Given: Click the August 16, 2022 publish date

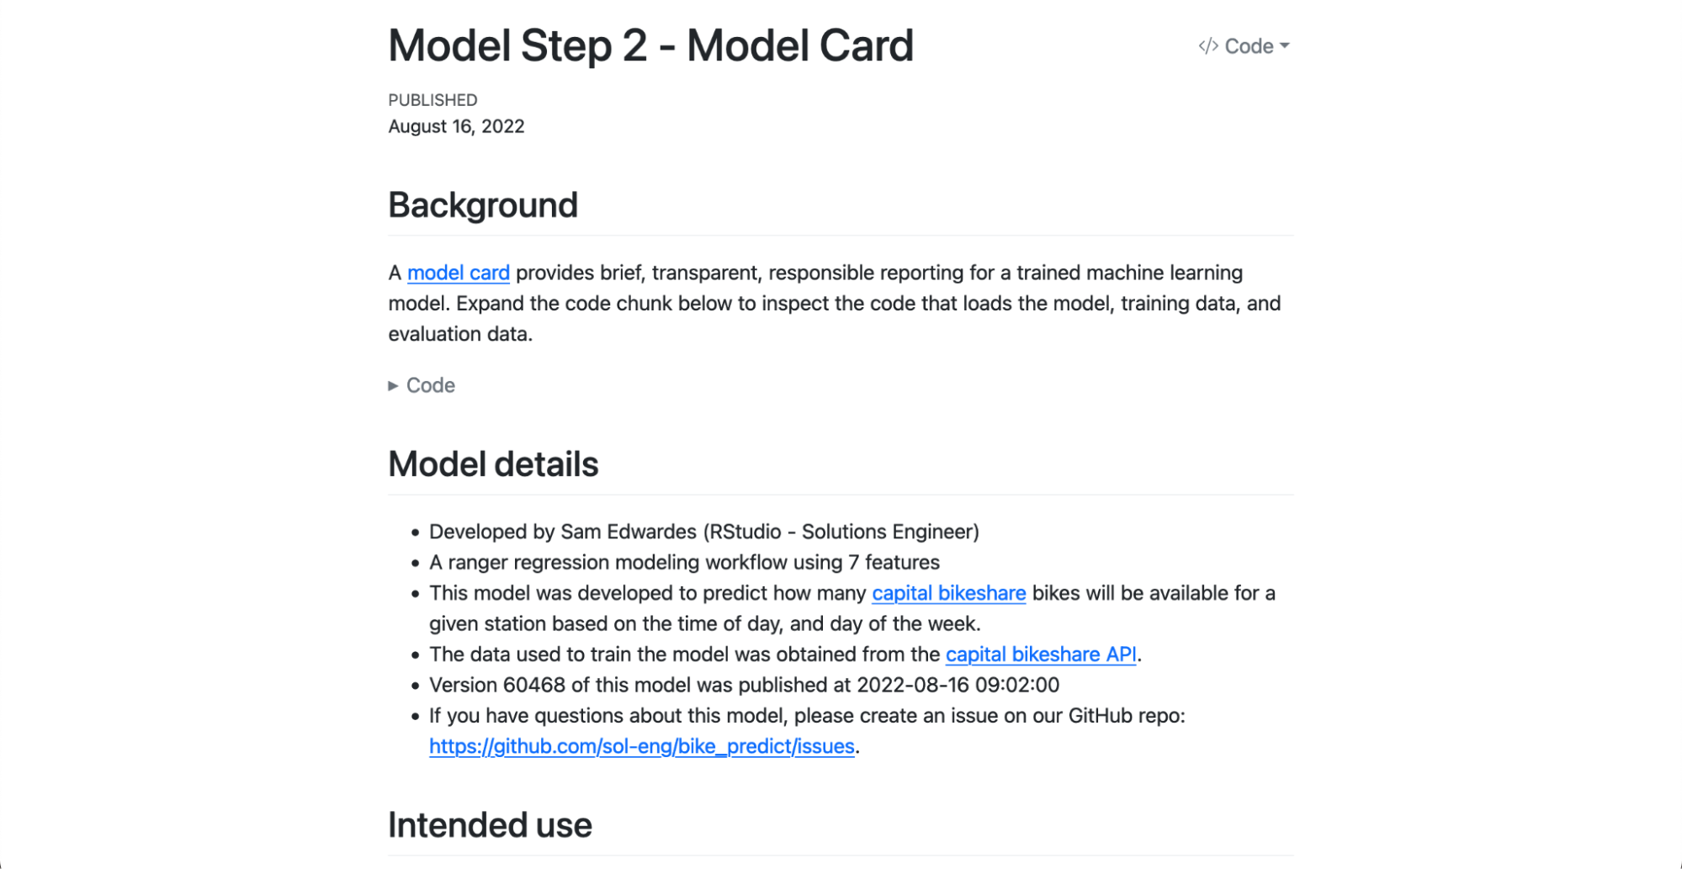Looking at the screenshot, I should coord(456,126).
